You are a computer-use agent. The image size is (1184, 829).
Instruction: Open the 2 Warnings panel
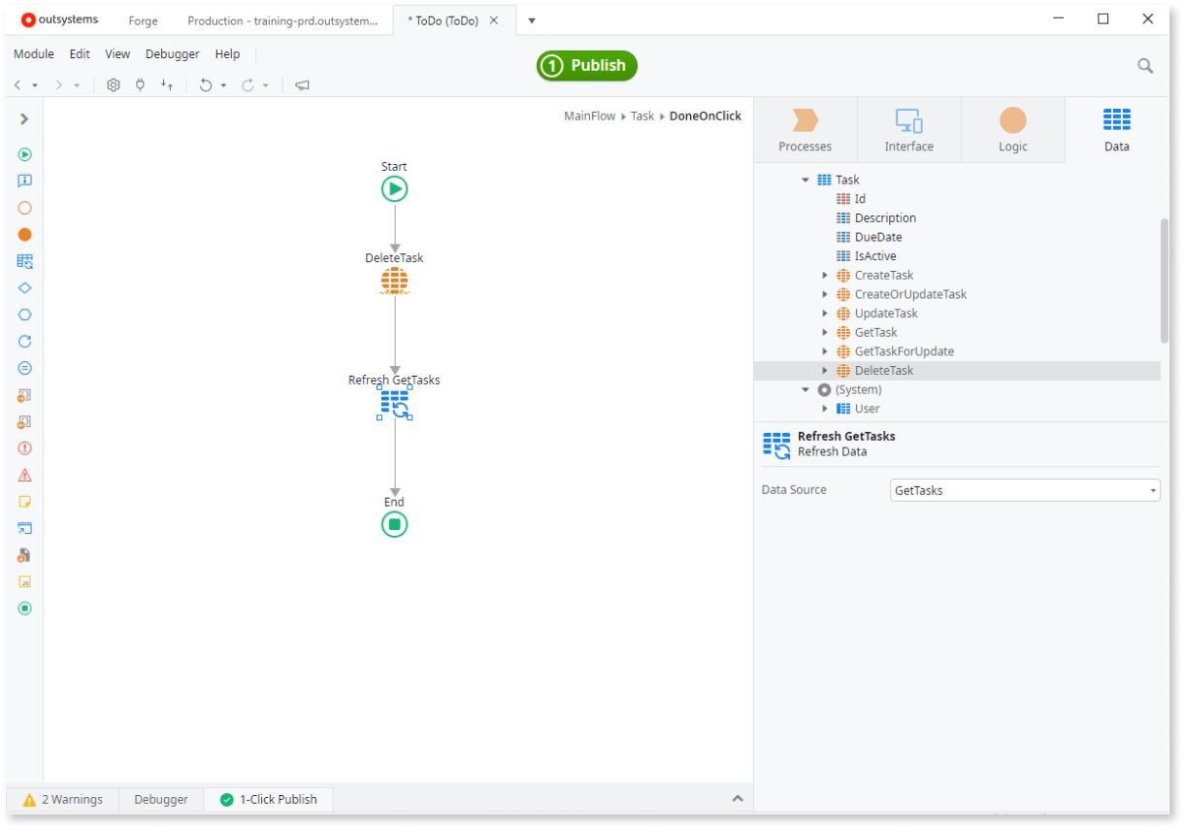point(64,799)
